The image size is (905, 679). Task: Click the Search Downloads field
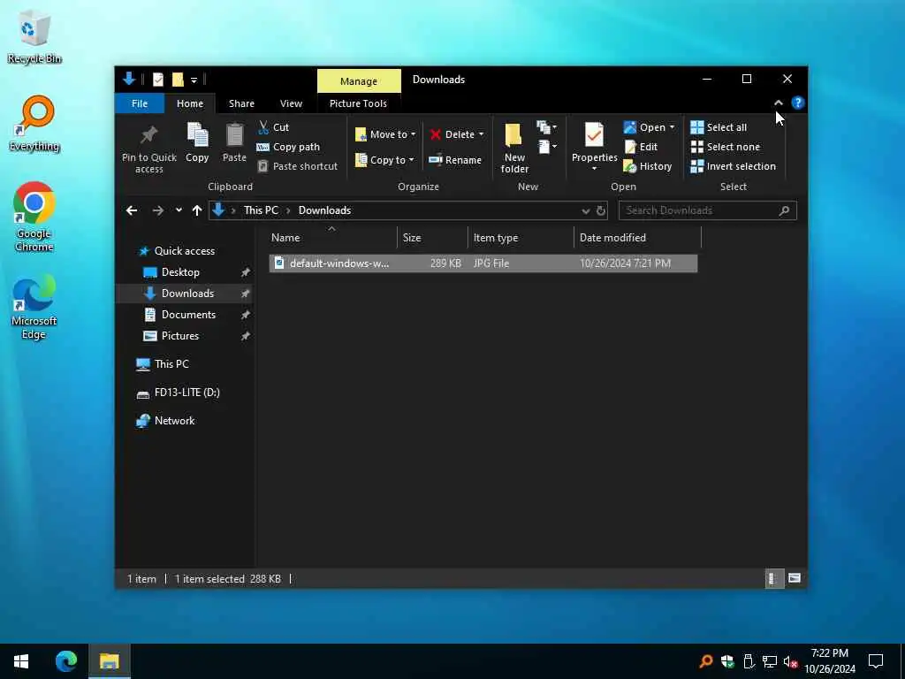pos(708,210)
